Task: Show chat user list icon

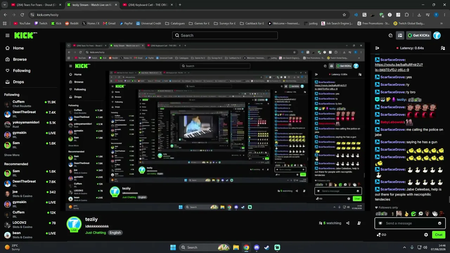Action: 443,48
